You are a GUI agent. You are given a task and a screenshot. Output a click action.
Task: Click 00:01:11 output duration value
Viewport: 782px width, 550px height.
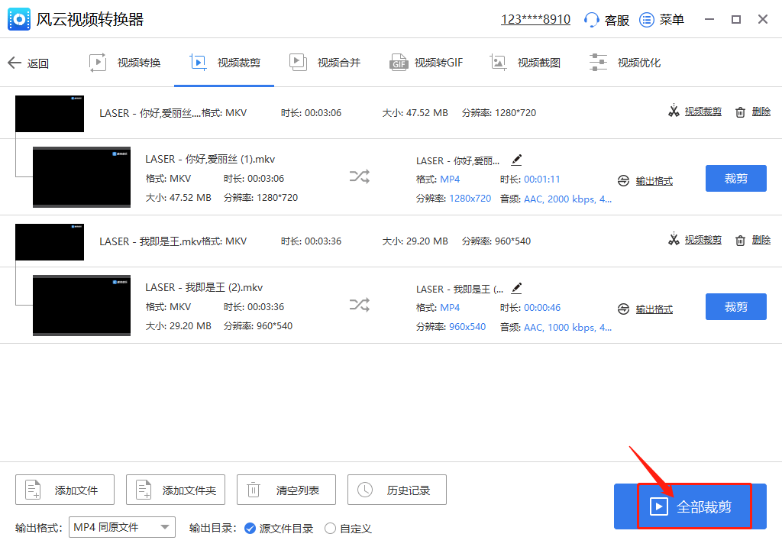tap(542, 180)
